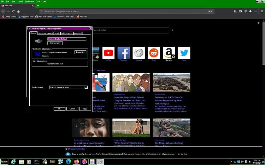This screenshot has height=165, width=265.
Task: Launch Internet Explorer from taskbar
Action: click(13, 161)
